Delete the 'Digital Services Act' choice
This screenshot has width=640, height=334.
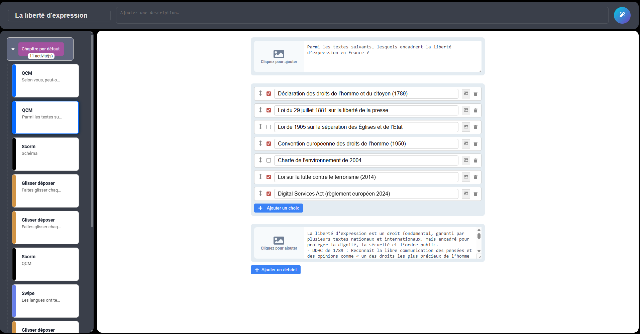pos(475,194)
